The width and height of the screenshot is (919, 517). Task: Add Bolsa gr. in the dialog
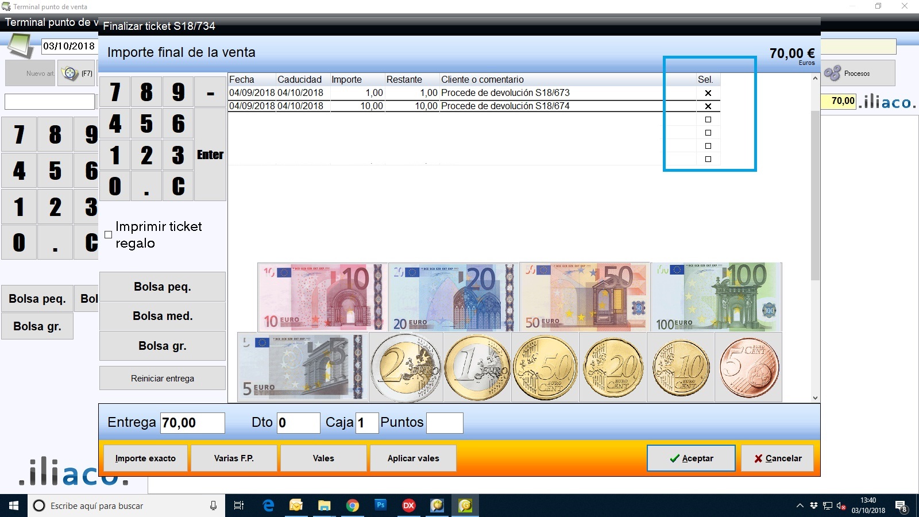[x=163, y=346]
